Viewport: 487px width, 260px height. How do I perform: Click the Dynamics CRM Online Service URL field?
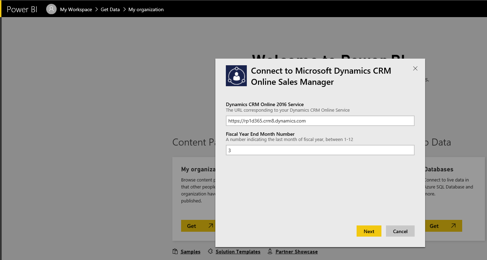pyautogui.click(x=320, y=120)
